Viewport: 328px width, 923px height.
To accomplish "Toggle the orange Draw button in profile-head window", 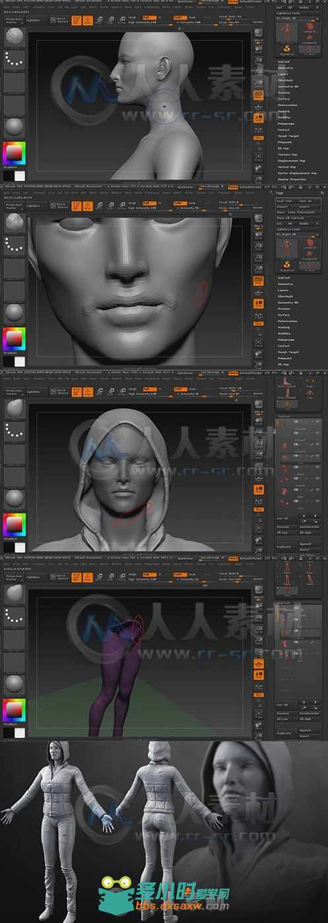I will click(87, 20).
